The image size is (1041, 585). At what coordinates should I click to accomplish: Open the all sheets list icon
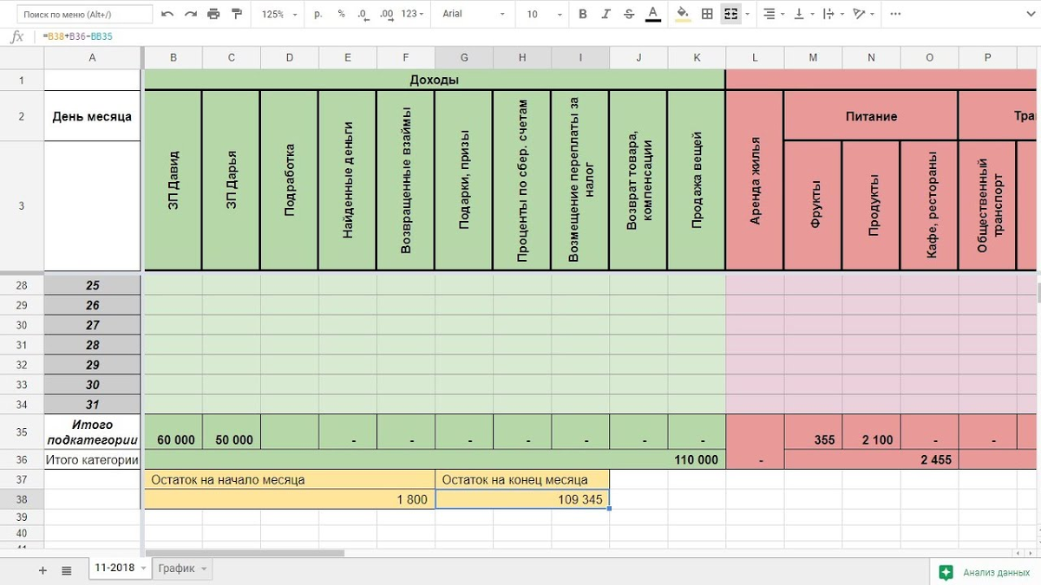pyautogui.click(x=67, y=570)
